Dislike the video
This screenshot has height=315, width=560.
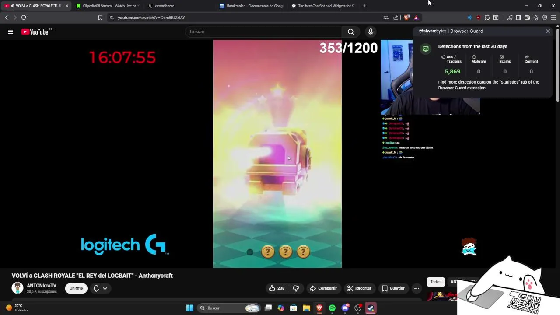[x=296, y=288]
